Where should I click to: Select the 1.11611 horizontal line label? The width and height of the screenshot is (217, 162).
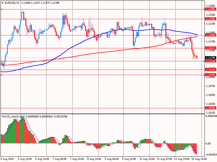click(210, 48)
